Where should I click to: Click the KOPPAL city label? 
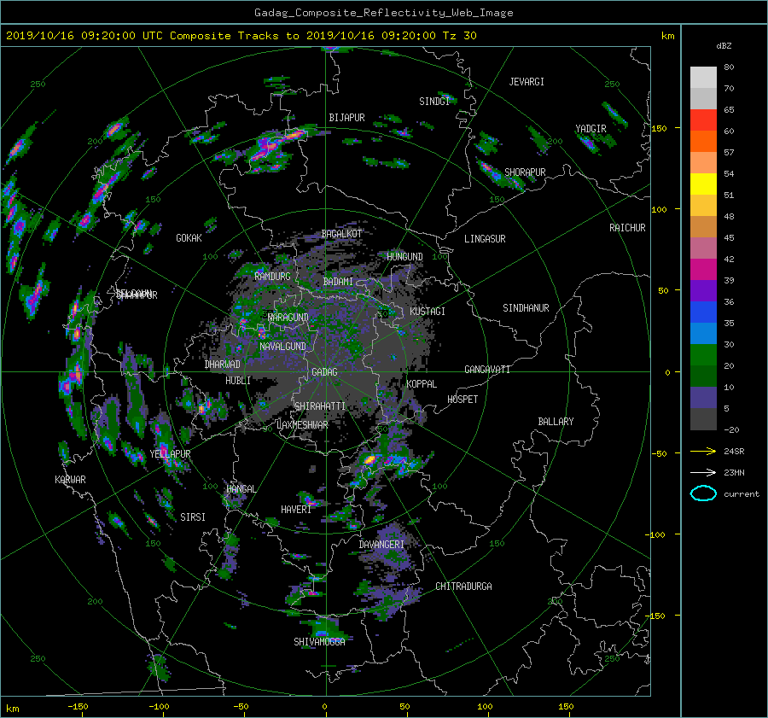point(422,384)
